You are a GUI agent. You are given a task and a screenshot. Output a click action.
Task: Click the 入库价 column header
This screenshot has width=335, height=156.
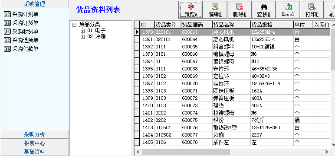(x=322, y=25)
